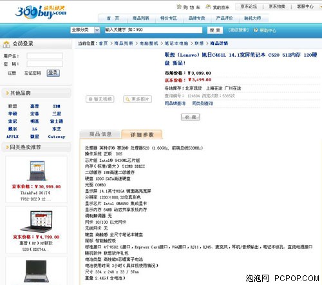Image resolution: width=322 pixels, height=285 pixels.
Task: Expand the 其他品牌 section header
Action: pyautogui.click(x=36, y=93)
